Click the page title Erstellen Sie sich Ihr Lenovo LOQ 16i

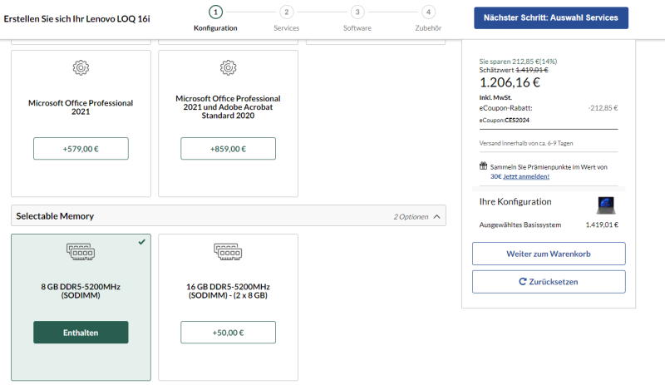click(76, 18)
